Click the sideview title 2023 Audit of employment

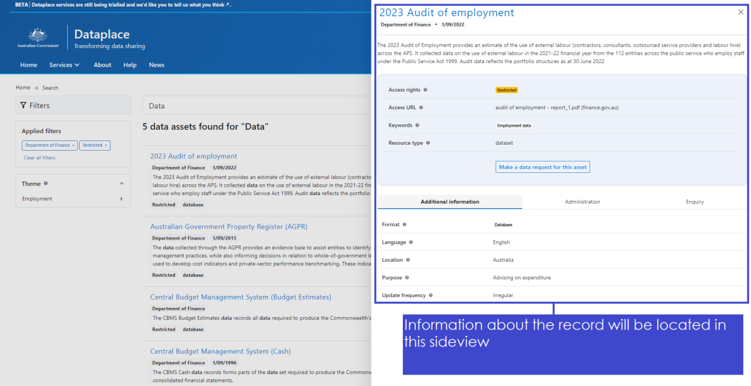point(447,13)
